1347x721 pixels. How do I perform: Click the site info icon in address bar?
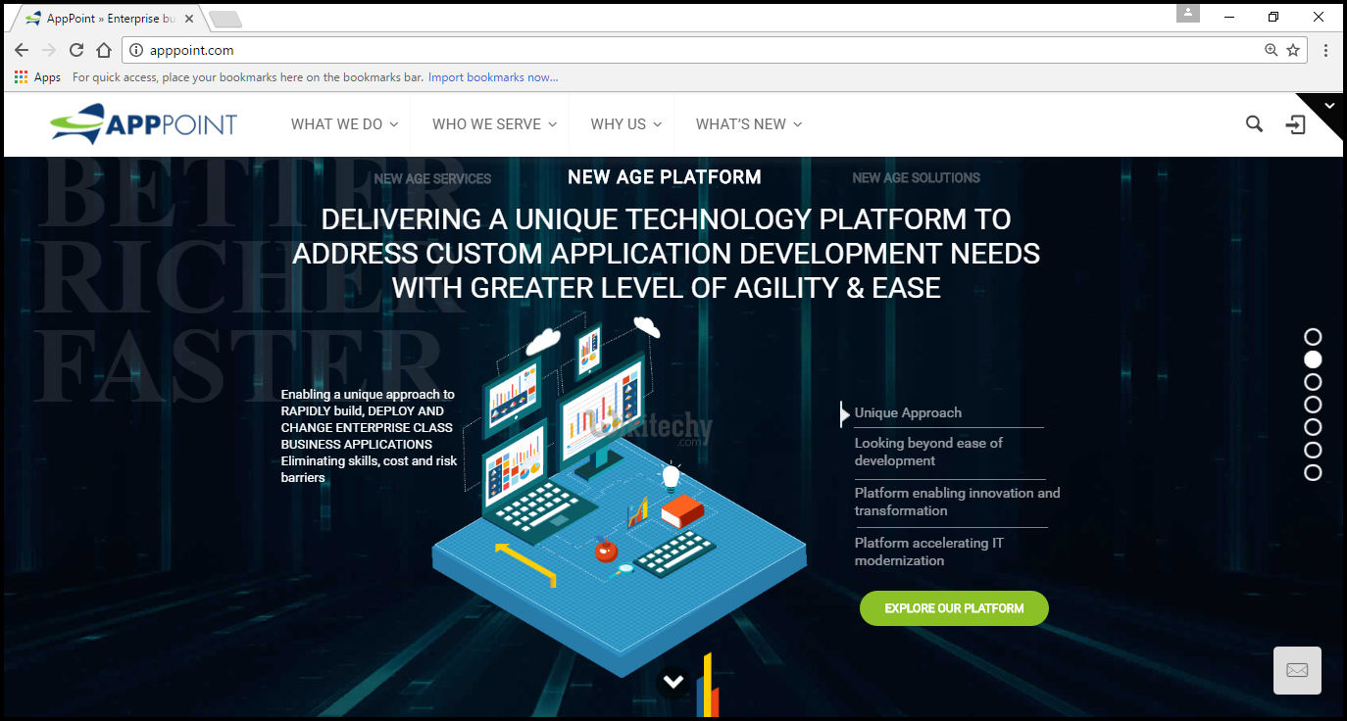[136, 50]
